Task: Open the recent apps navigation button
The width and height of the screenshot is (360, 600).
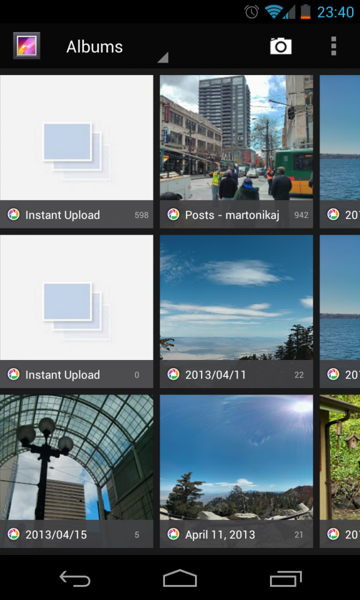Action: tap(285, 578)
